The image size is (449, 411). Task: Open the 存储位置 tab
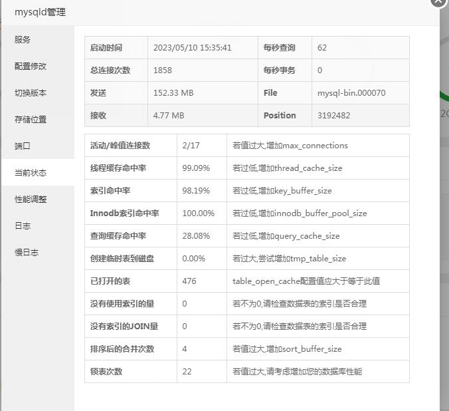click(38, 119)
